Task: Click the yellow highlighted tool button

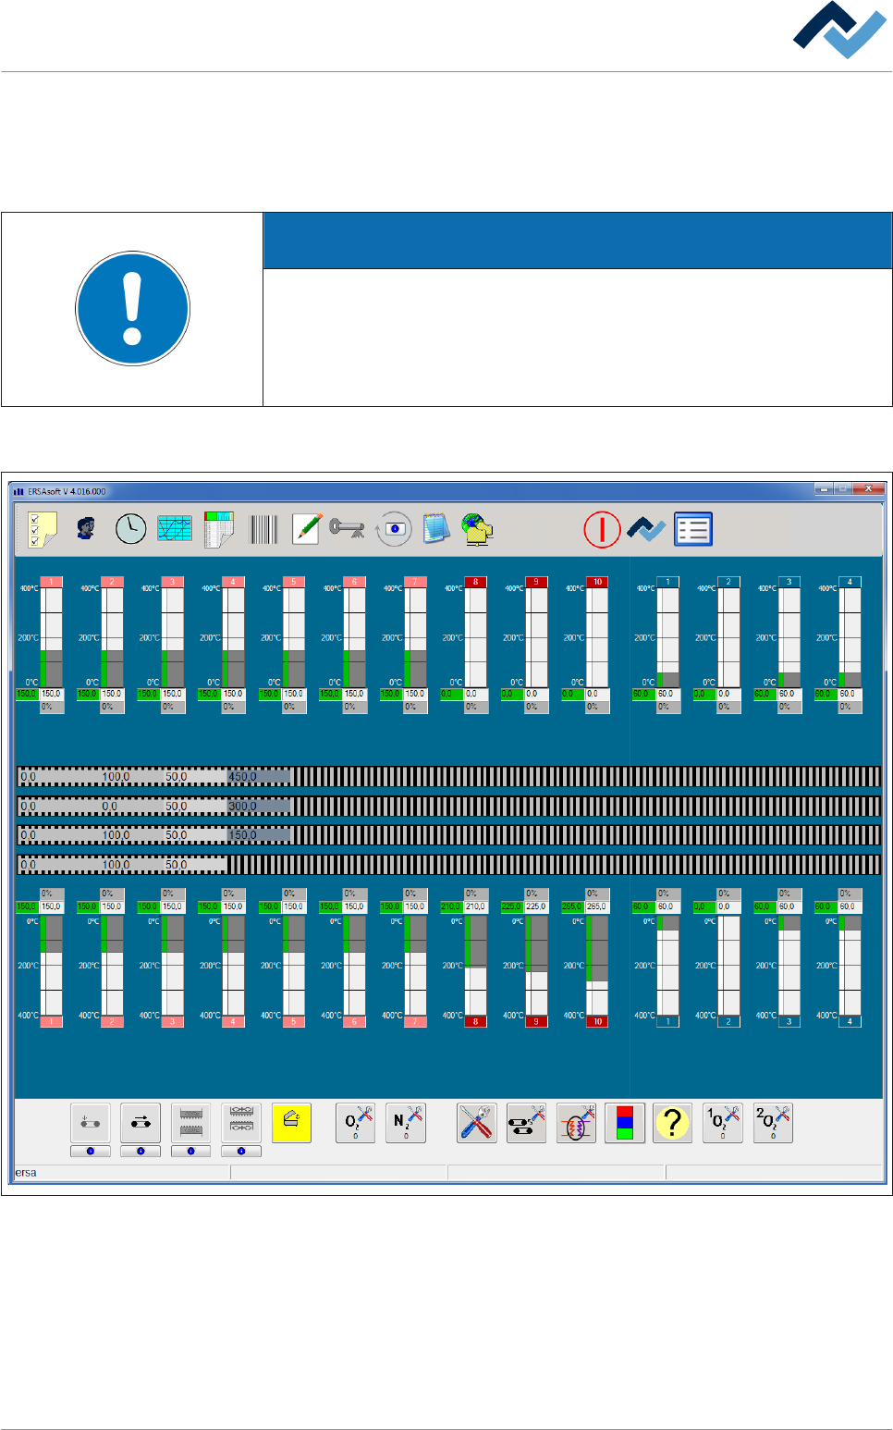Action: 291,1123
